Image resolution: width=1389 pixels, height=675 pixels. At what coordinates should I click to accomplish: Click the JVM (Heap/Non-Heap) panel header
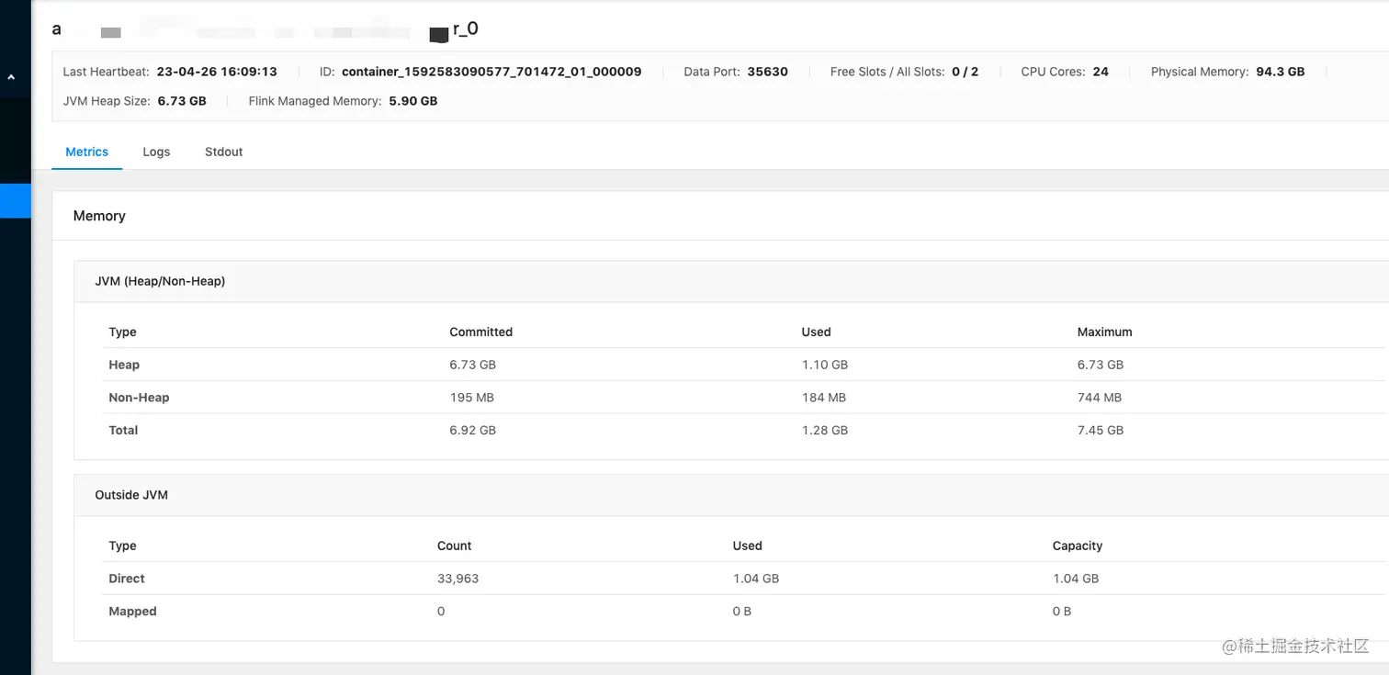160,281
